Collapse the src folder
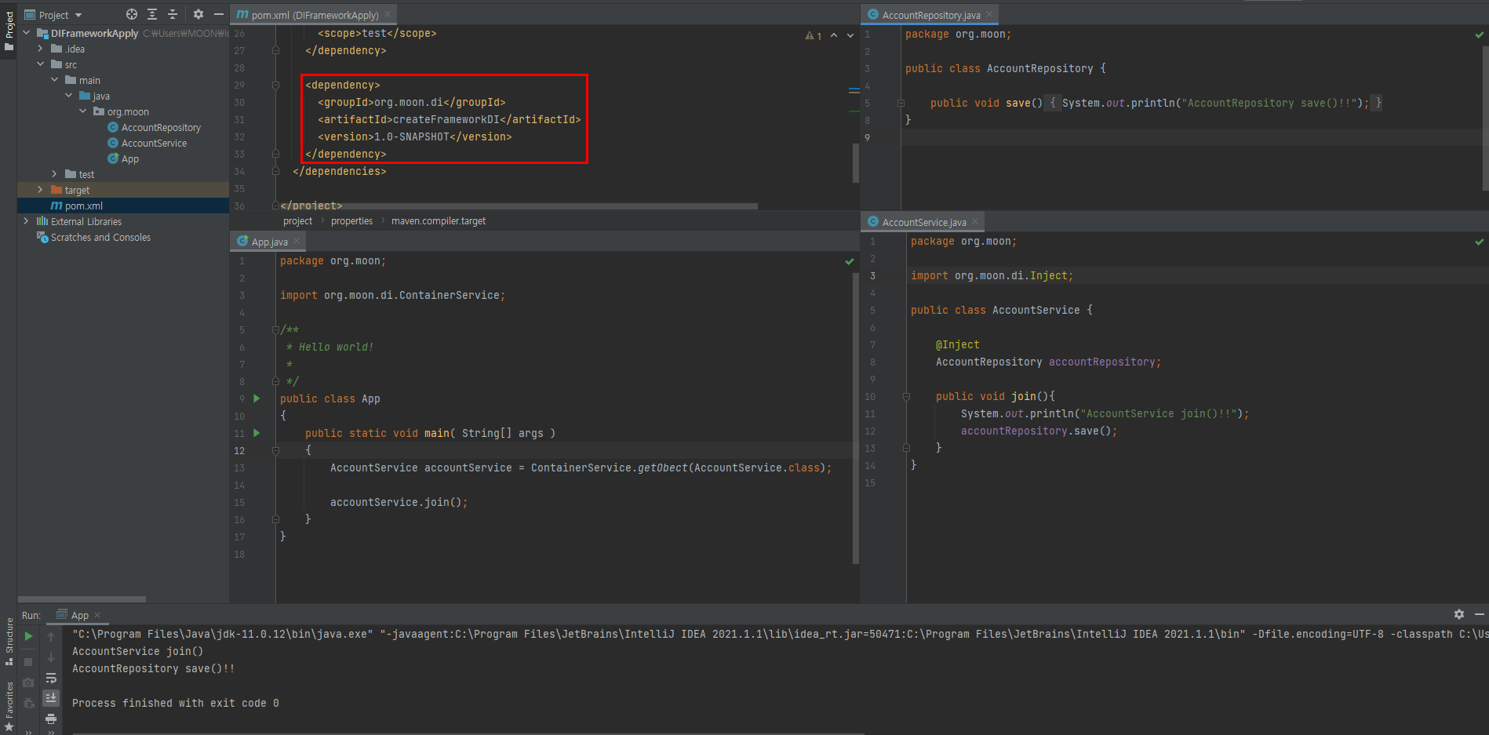This screenshot has height=735, width=1489. pos(41,64)
